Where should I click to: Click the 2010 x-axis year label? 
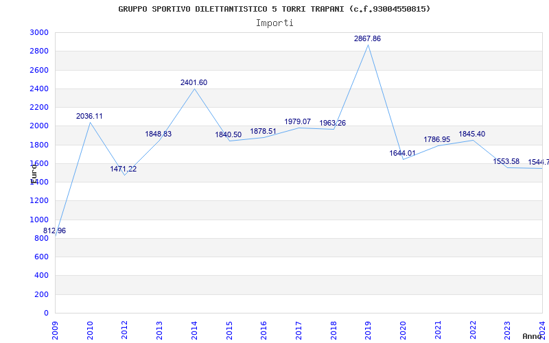[x=90, y=330]
